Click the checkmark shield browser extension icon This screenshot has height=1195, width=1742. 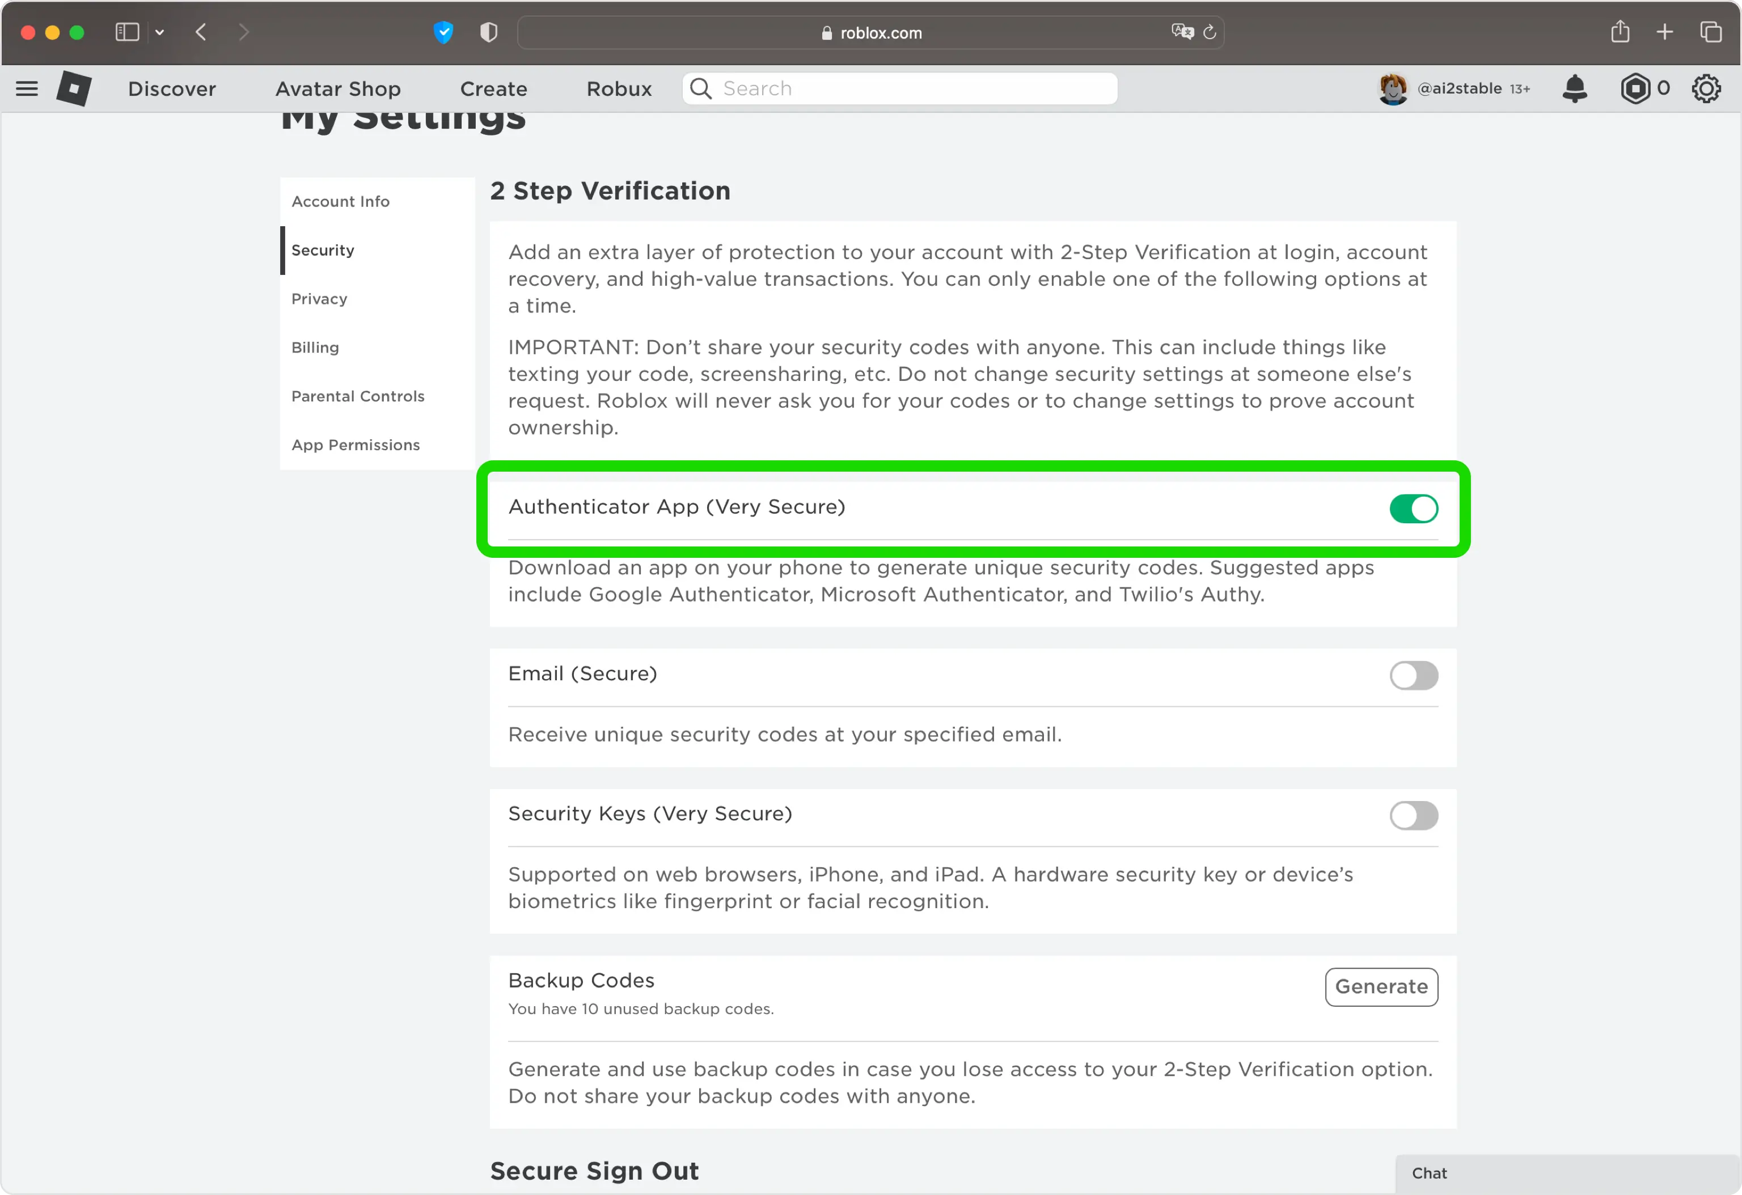pos(443,33)
